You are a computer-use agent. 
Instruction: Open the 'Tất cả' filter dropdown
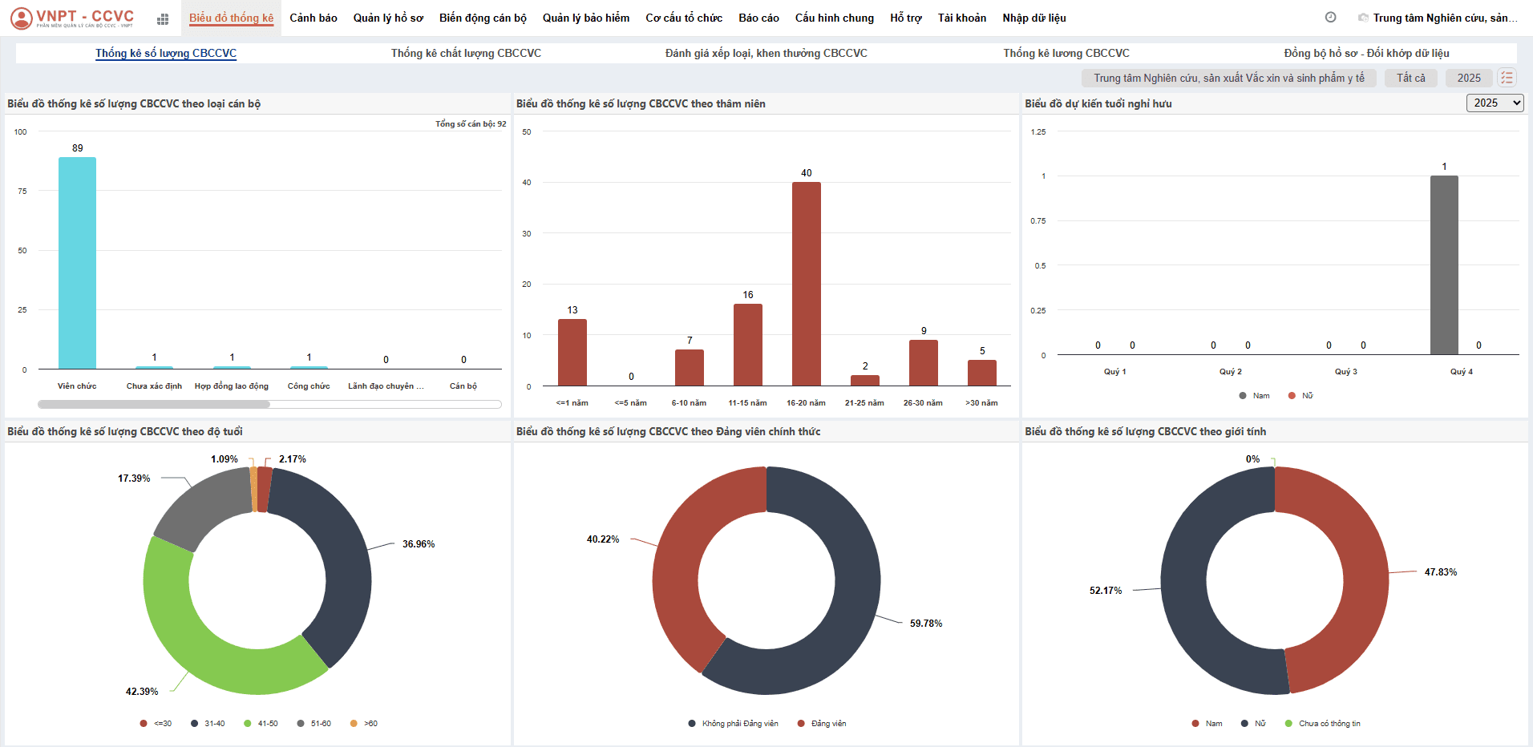coord(1410,78)
